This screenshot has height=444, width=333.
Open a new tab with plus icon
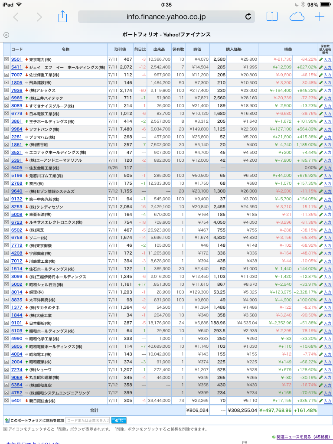pos(320,17)
